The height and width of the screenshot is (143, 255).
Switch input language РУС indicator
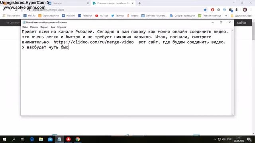[x=229, y=139]
